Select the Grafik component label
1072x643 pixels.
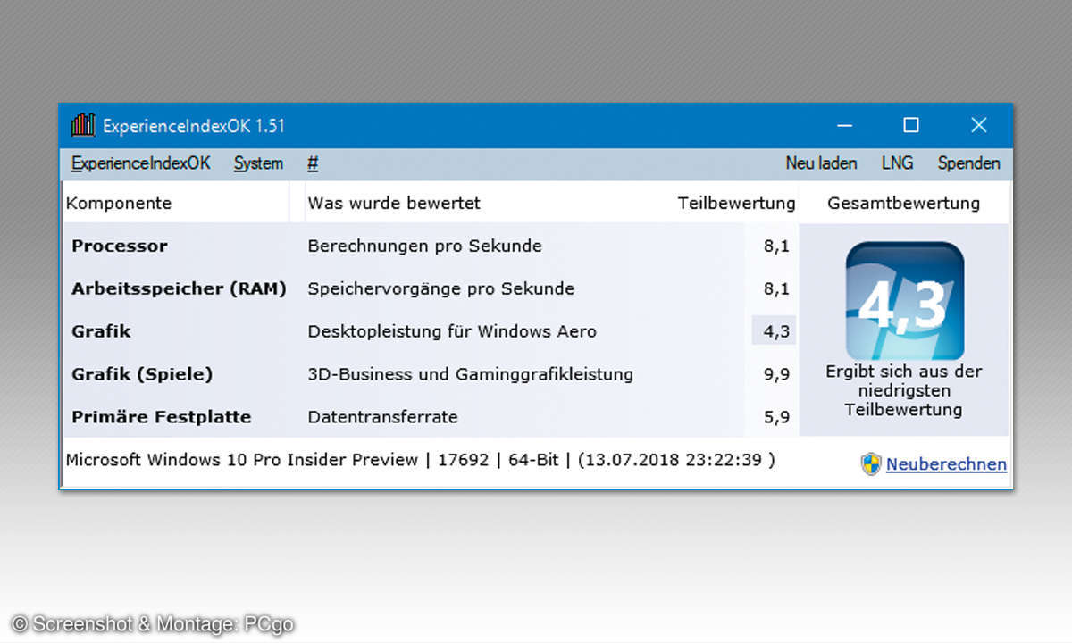pos(101,331)
